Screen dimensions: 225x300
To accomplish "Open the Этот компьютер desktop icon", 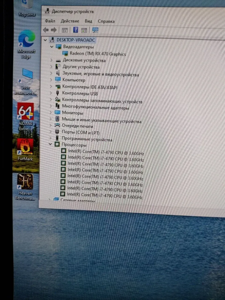I will point(26,76).
